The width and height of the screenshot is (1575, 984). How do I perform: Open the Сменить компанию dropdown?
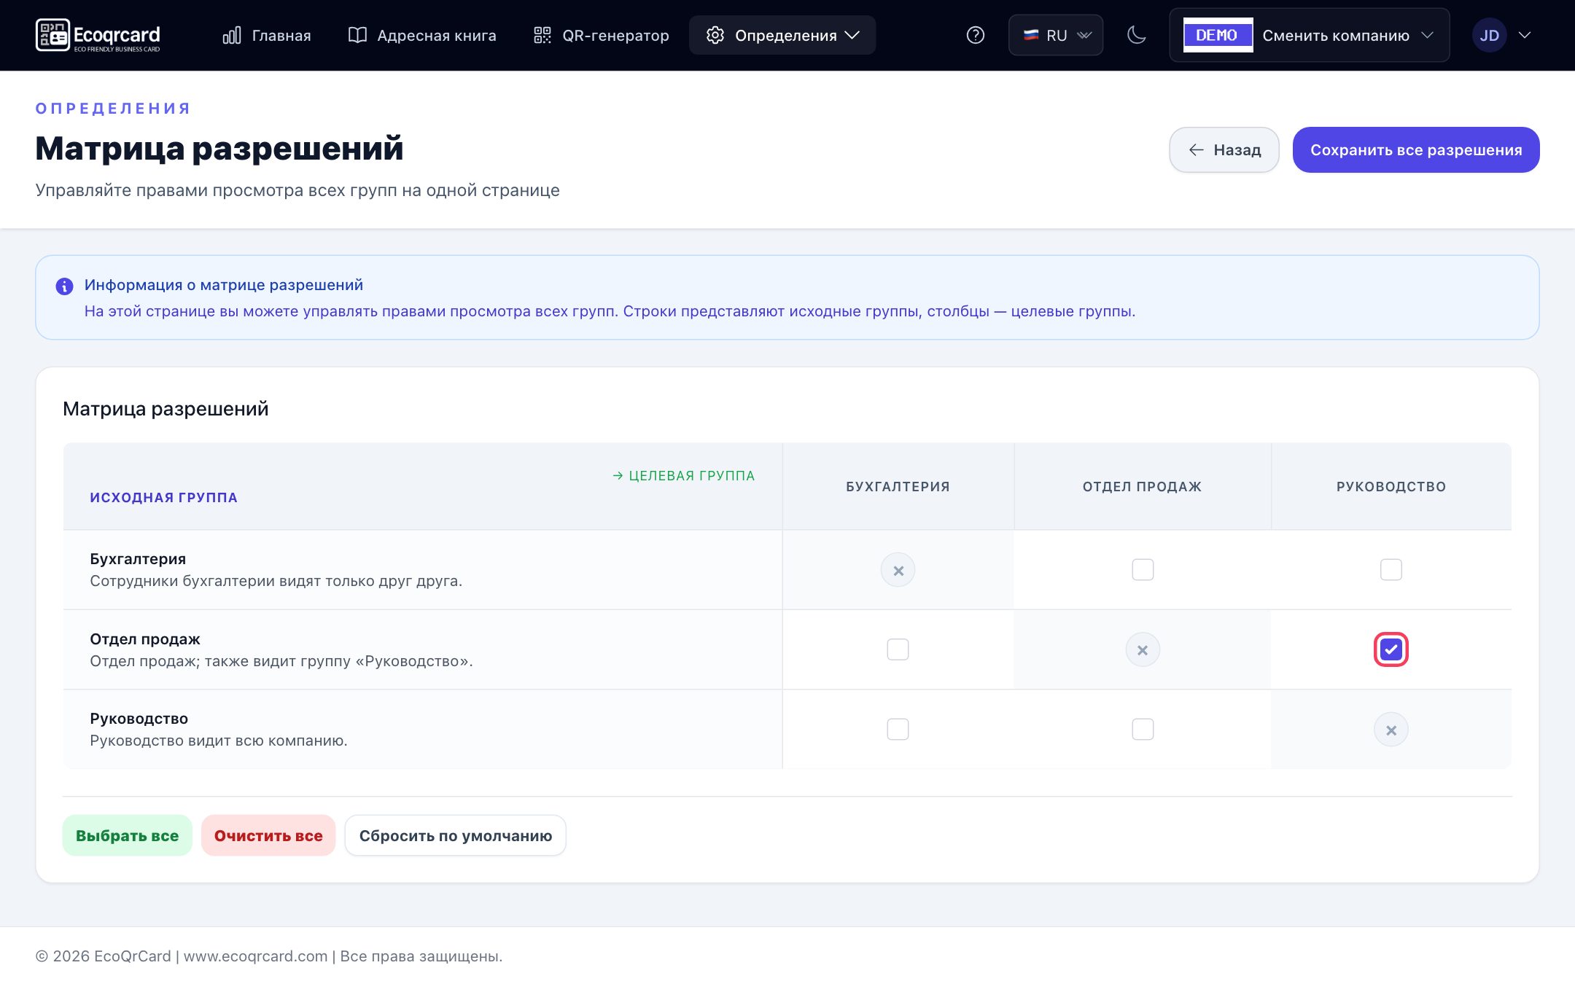coord(1310,35)
